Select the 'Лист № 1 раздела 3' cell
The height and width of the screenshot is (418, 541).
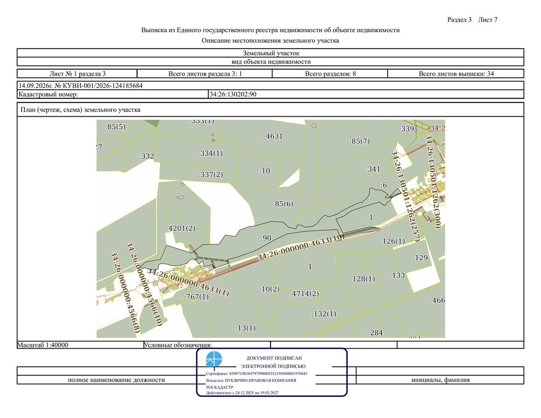click(77, 73)
